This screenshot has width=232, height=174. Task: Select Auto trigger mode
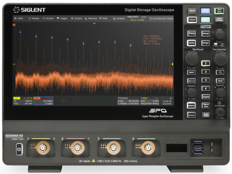pyautogui.click(x=191, y=43)
